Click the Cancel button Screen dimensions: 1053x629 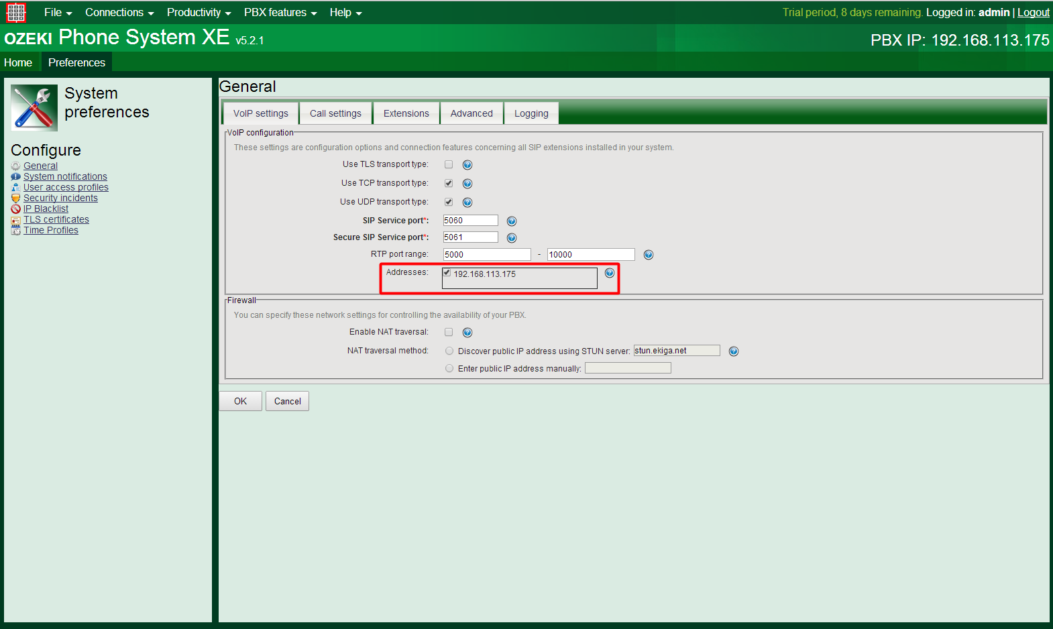[287, 401]
